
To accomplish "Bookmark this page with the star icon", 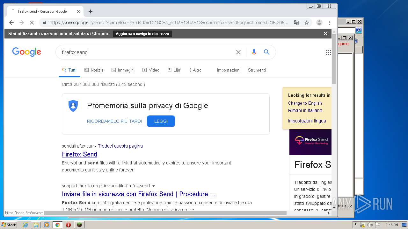I will click(x=307, y=23).
